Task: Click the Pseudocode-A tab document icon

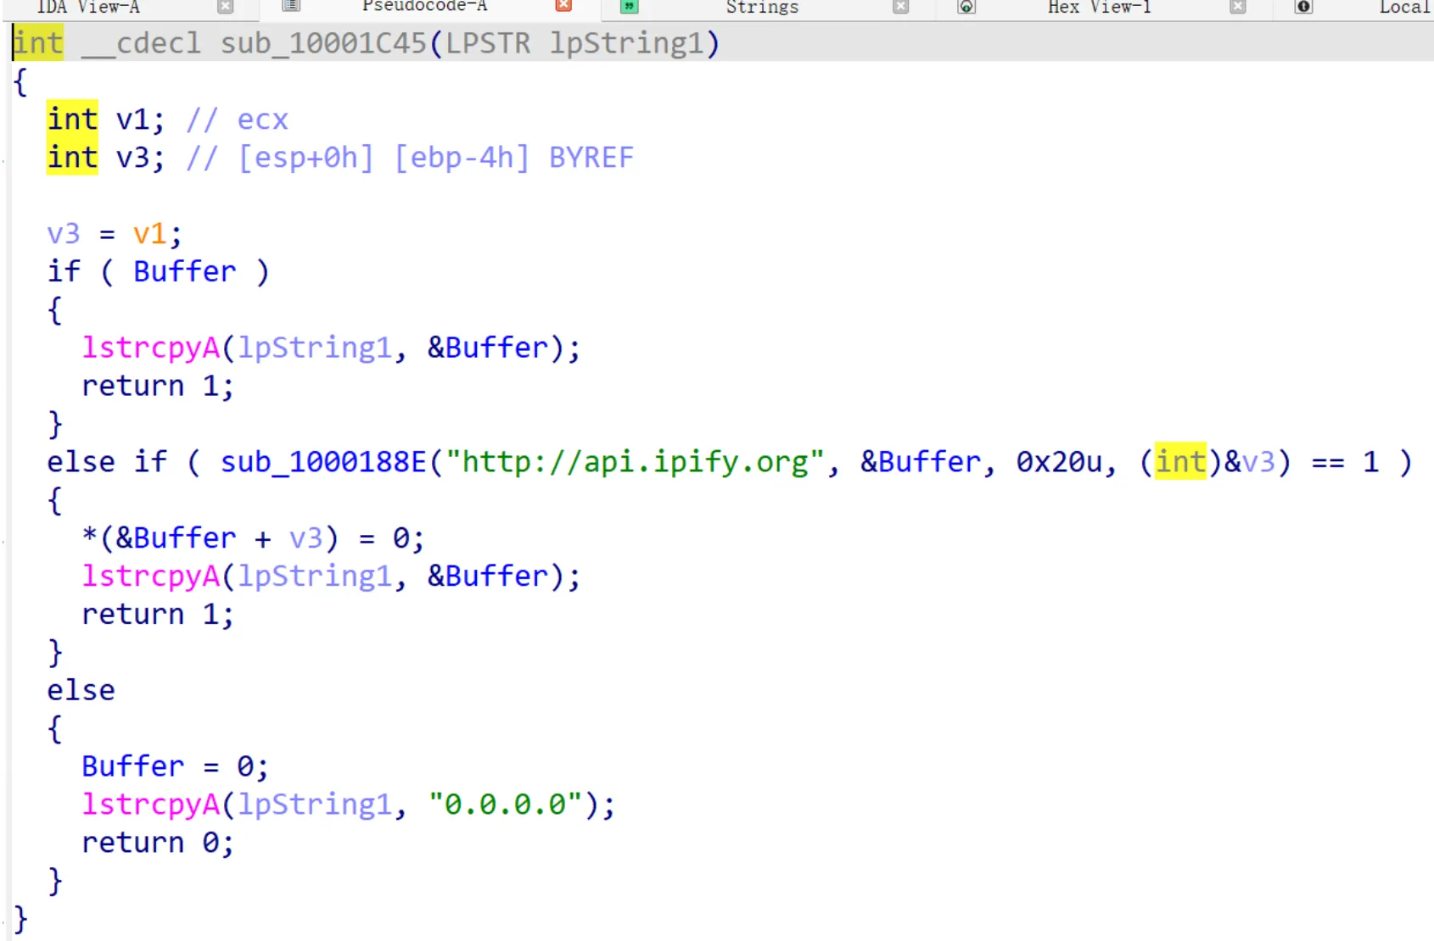Action: [291, 6]
